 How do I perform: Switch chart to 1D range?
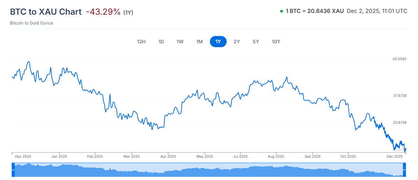point(161,42)
